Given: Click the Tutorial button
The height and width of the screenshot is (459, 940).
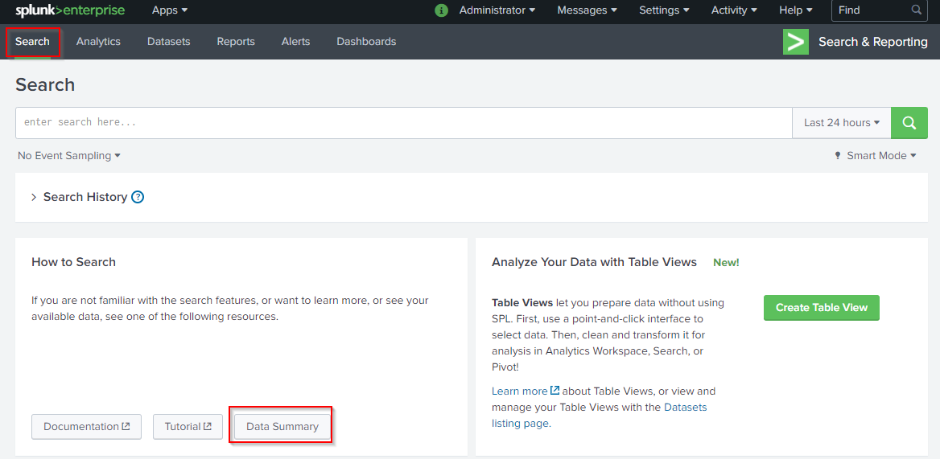Looking at the screenshot, I should 188,427.
